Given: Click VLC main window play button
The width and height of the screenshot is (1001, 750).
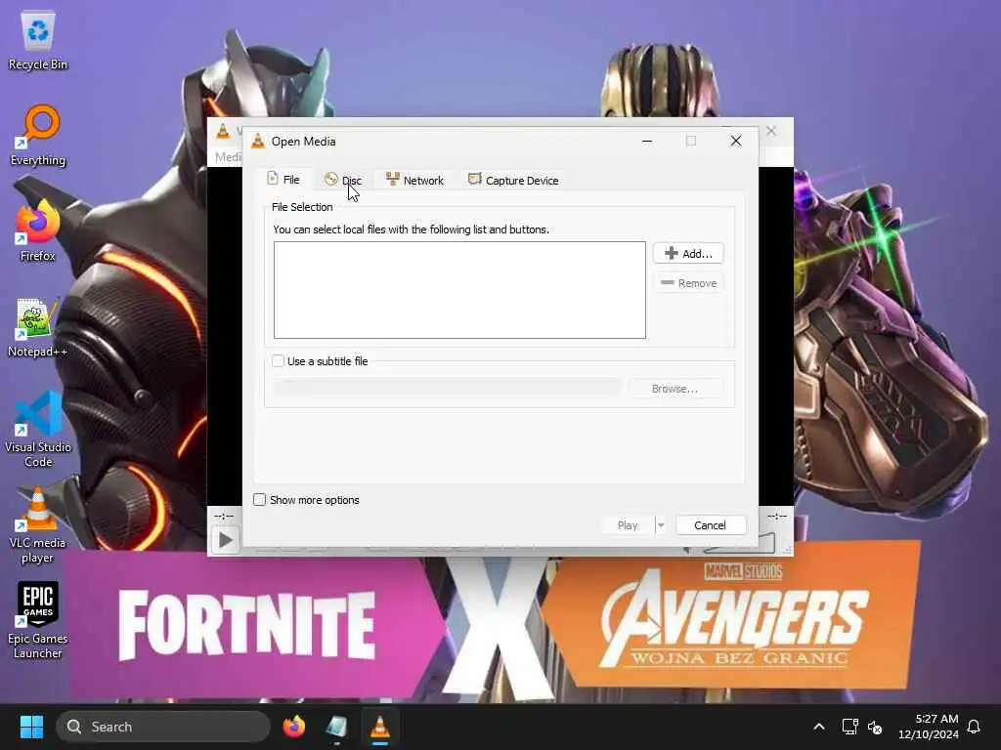Looking at the screenshot, I should (x=226, y=540).
